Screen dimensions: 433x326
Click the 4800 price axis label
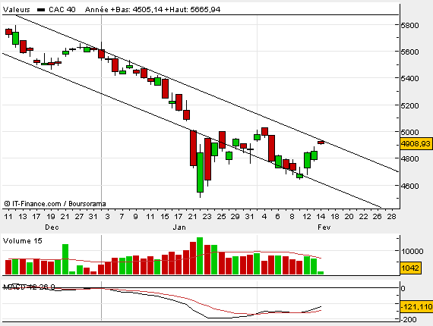pos(410,158)
